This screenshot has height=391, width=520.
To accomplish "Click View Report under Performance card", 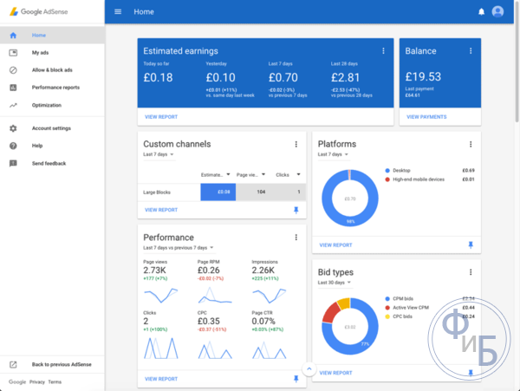I will pos(161,379).
